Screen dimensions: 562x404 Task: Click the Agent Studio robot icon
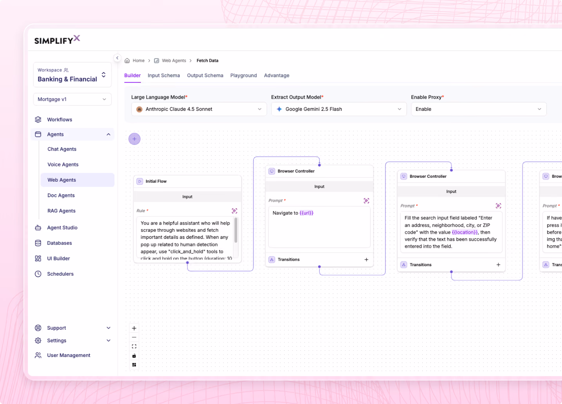tap(38, 227)
